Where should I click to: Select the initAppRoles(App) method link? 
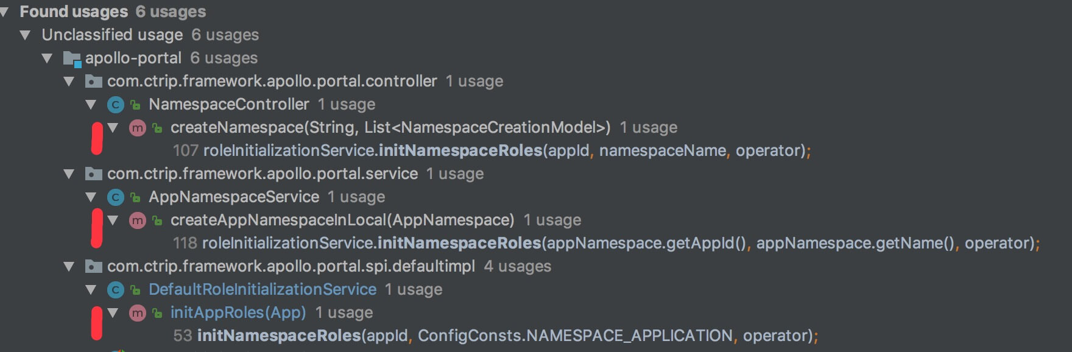238,312
